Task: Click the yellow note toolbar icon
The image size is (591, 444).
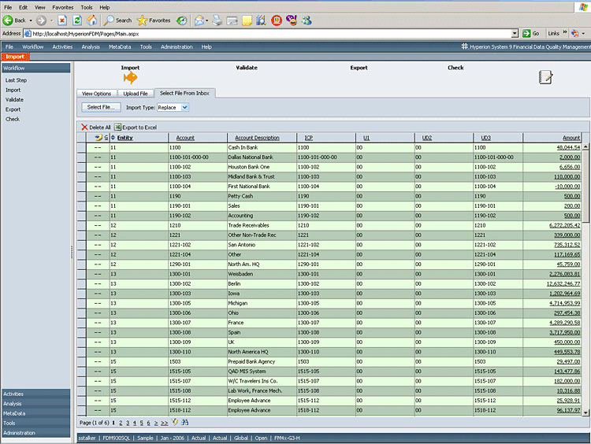Action: point(247,20)
